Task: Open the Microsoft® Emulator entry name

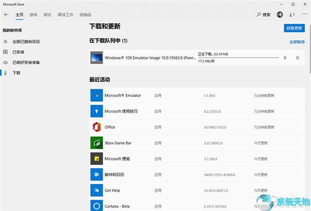Action: click(x=123, y=95)
